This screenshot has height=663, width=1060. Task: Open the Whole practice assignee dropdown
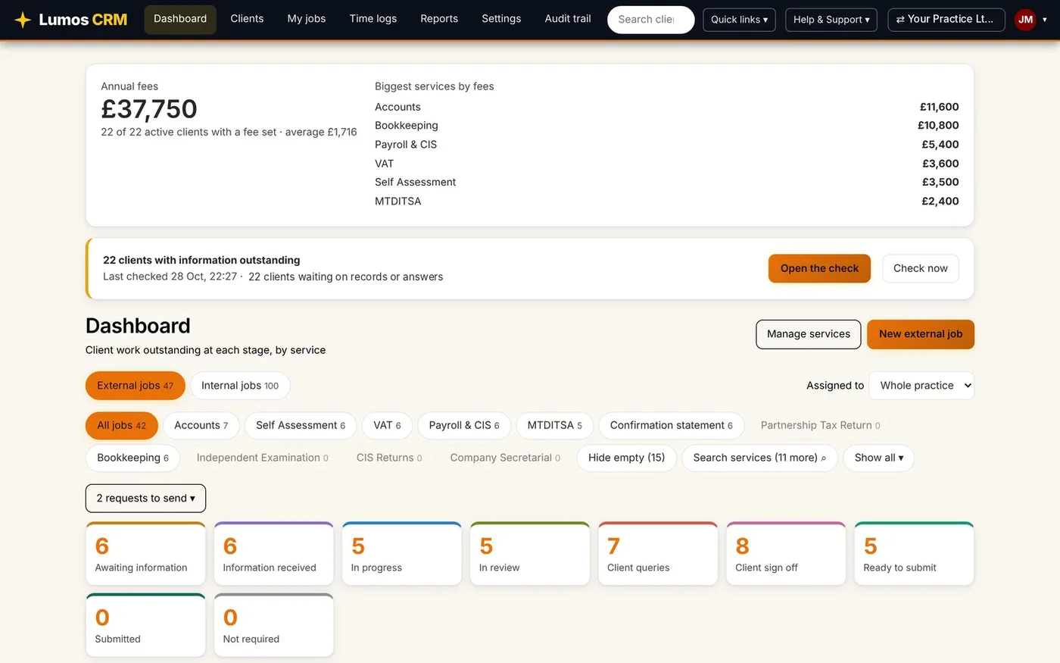coord(921,386)
